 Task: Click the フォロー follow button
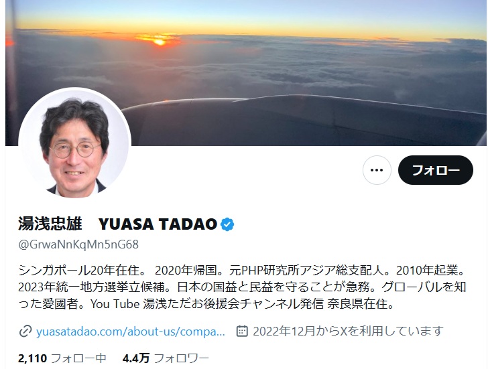pos(435,170)
